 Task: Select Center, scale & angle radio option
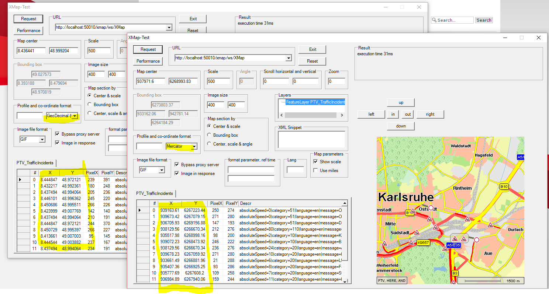click(x=210, y=144)
